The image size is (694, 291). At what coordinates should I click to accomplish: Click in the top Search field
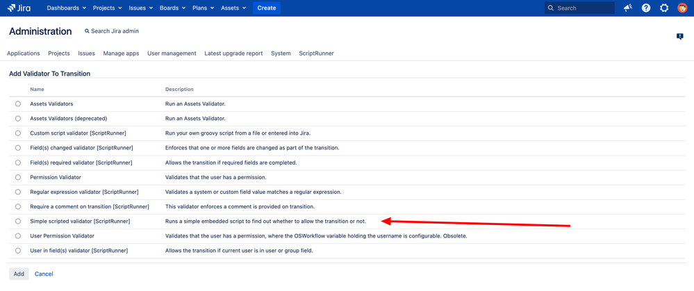click(x=579, y=8)
